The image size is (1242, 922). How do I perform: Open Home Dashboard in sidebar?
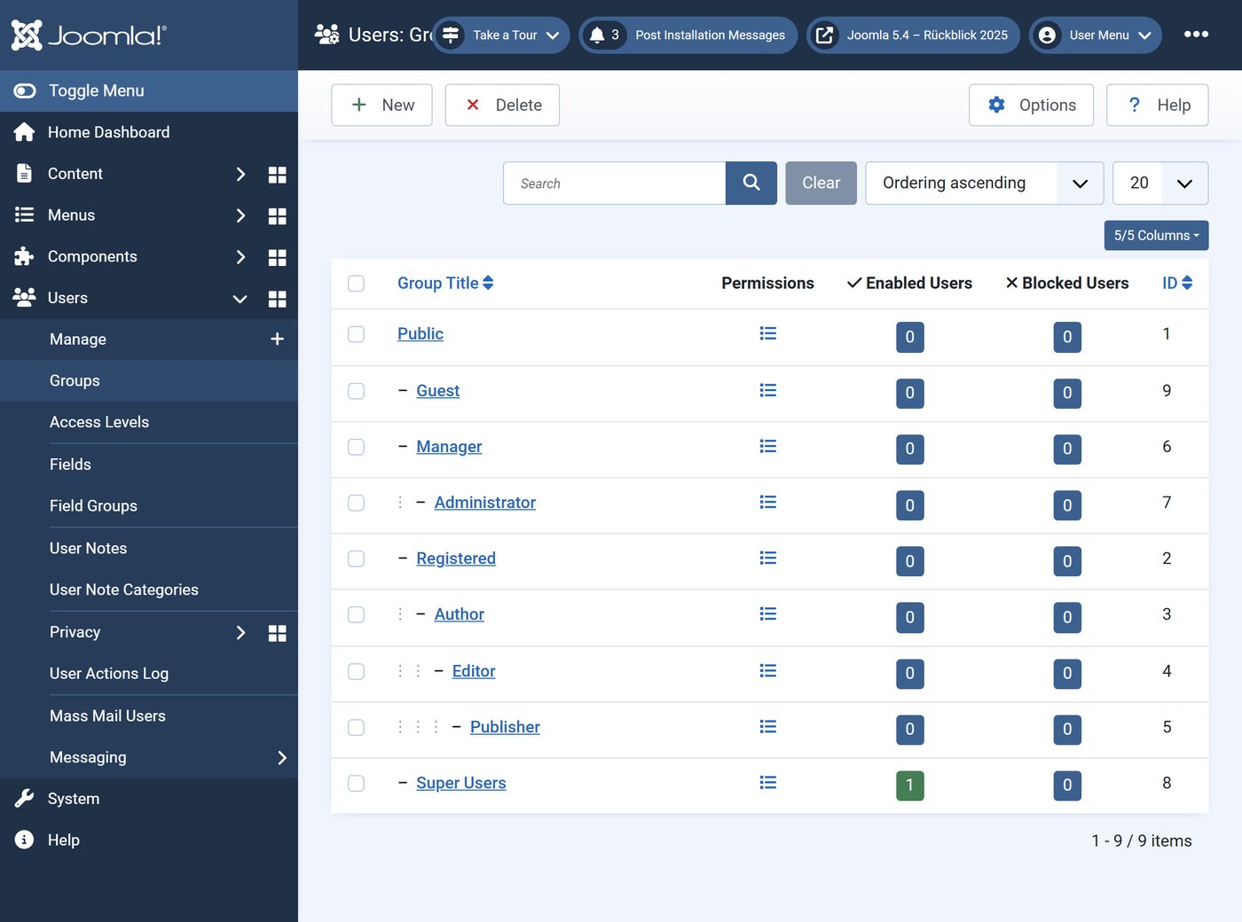pos(149,132)
